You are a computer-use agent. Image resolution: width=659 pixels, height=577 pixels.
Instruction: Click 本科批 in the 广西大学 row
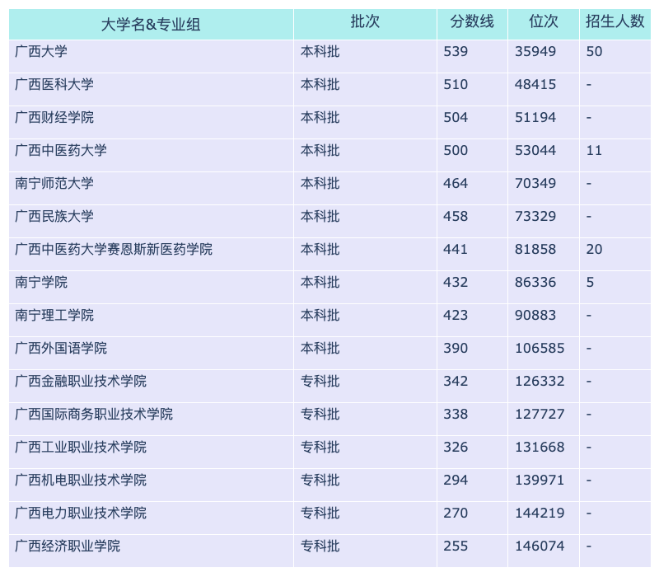point(320,51)
